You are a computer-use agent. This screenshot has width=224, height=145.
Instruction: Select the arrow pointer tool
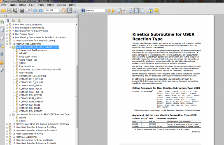click(75, 11)
